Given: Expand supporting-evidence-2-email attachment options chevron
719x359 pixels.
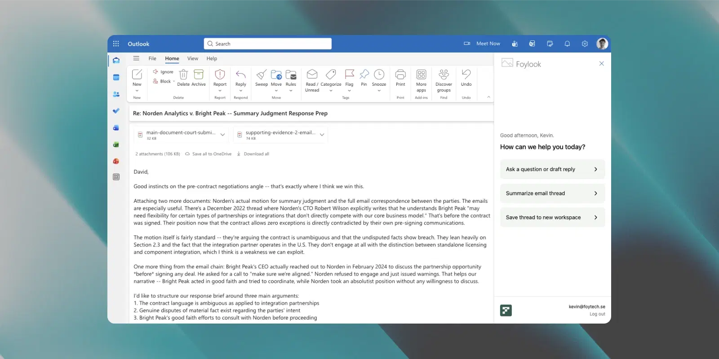Looking at the screenshot, I should coord(322,135).
